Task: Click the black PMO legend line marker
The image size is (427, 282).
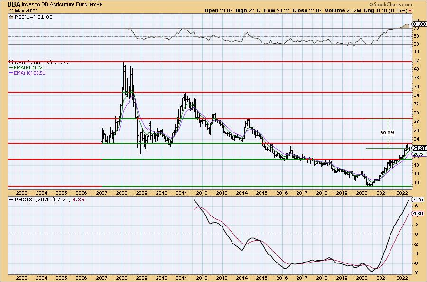Action: click(11, 199)
